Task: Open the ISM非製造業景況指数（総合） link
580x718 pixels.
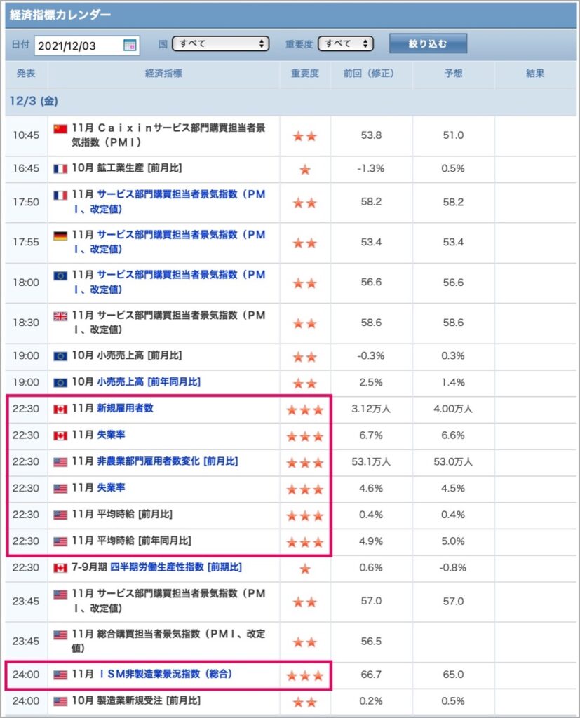Action: coord(166,674)
